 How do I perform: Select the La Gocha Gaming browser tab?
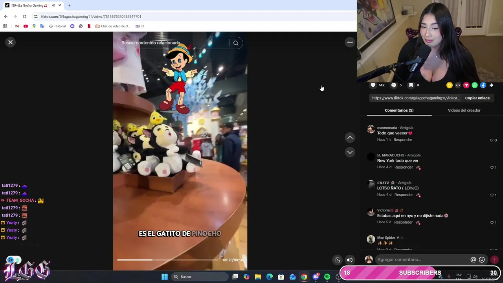tap(33, 6)
